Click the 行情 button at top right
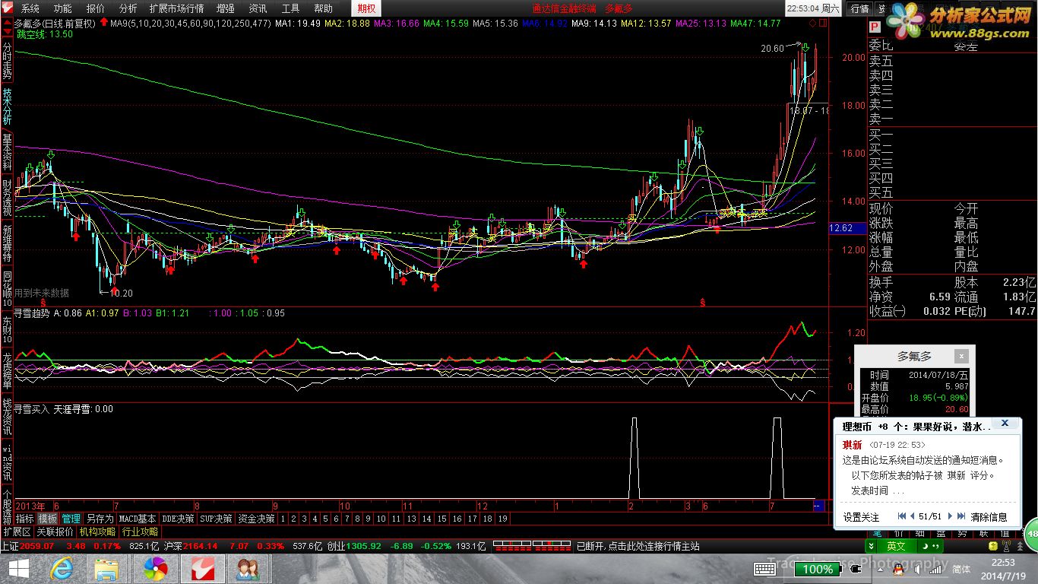This screenshot has height=584, width=1038. click(859, 8)
